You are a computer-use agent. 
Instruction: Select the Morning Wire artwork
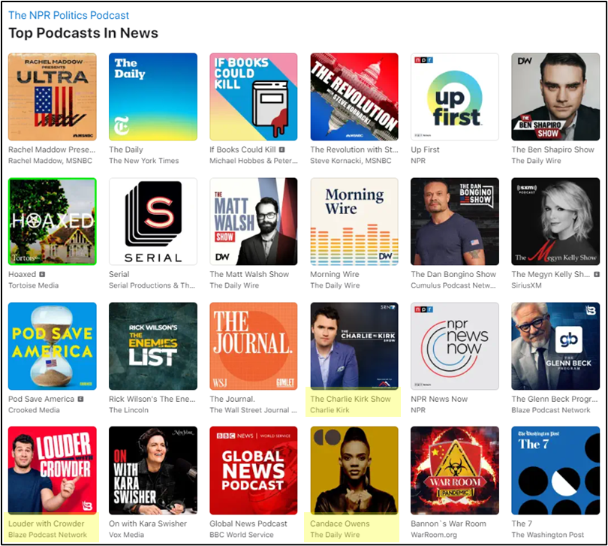click(x=354, y=222)
